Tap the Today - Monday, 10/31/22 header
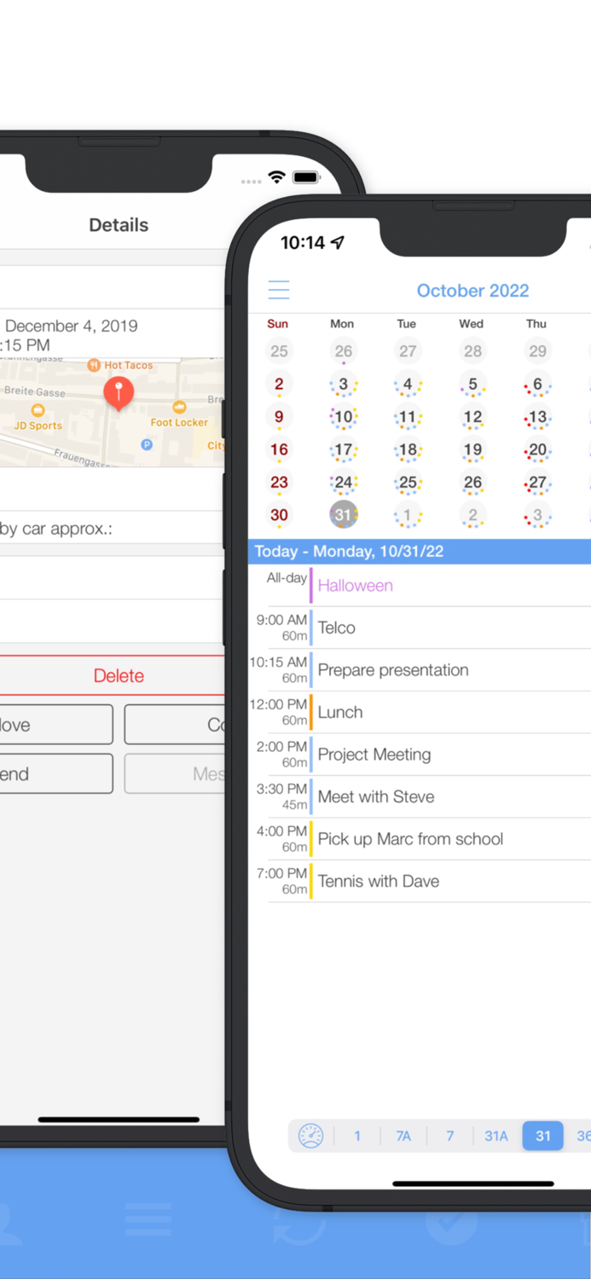 (420, 552)
